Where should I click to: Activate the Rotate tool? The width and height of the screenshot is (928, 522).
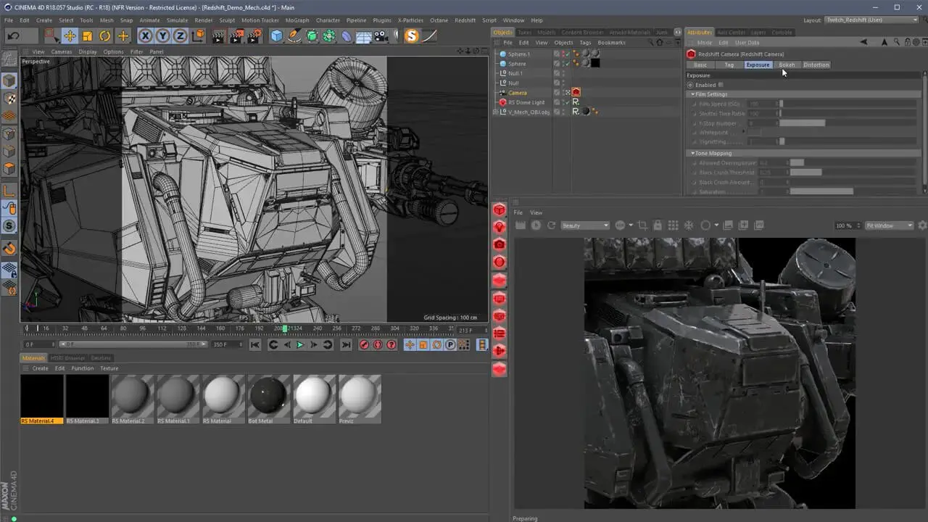pos(105,36)
